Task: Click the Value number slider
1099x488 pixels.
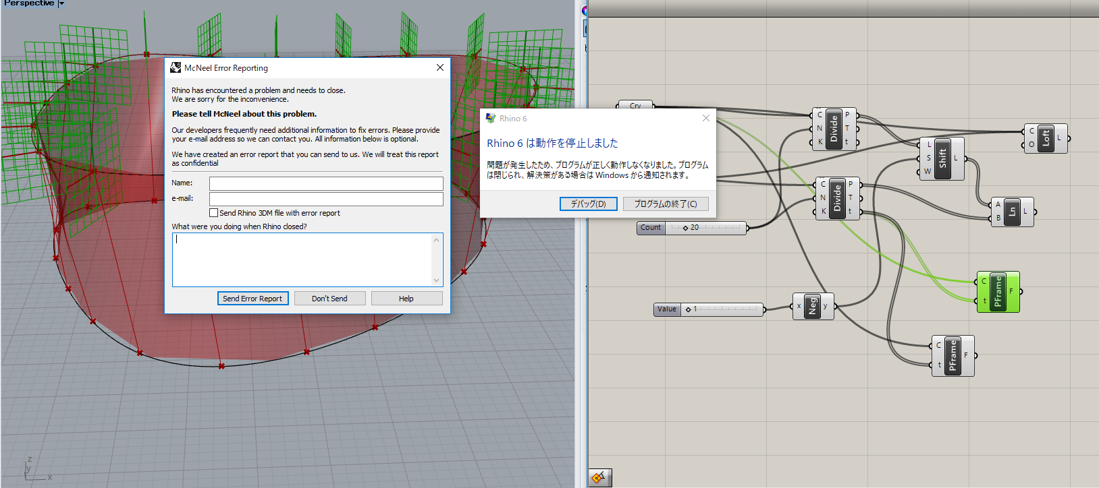Action: pyautogui.click(x=721, y=309)
